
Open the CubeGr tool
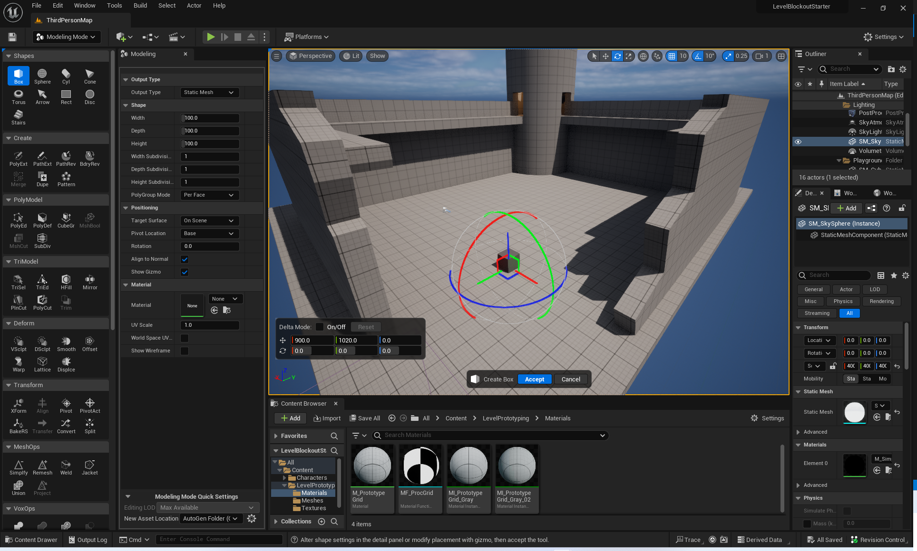(66, 220)
